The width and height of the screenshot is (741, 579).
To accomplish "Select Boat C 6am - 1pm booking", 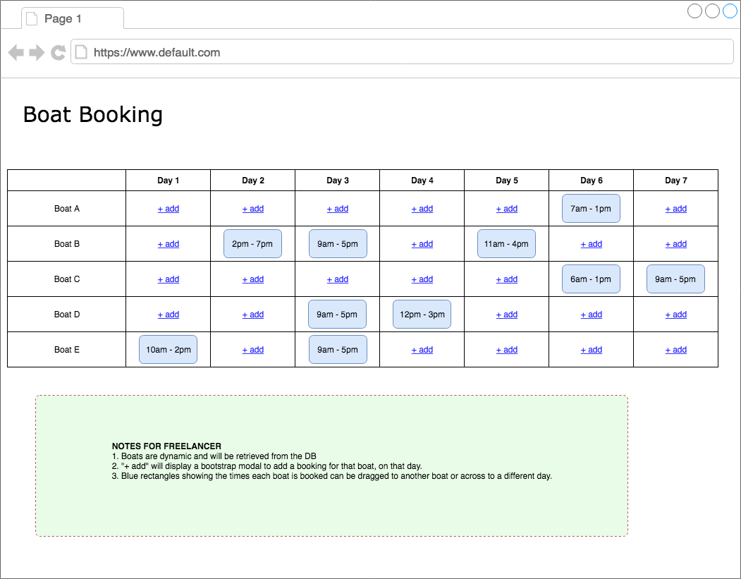I will pyautogui.click(x=591, y=279).
